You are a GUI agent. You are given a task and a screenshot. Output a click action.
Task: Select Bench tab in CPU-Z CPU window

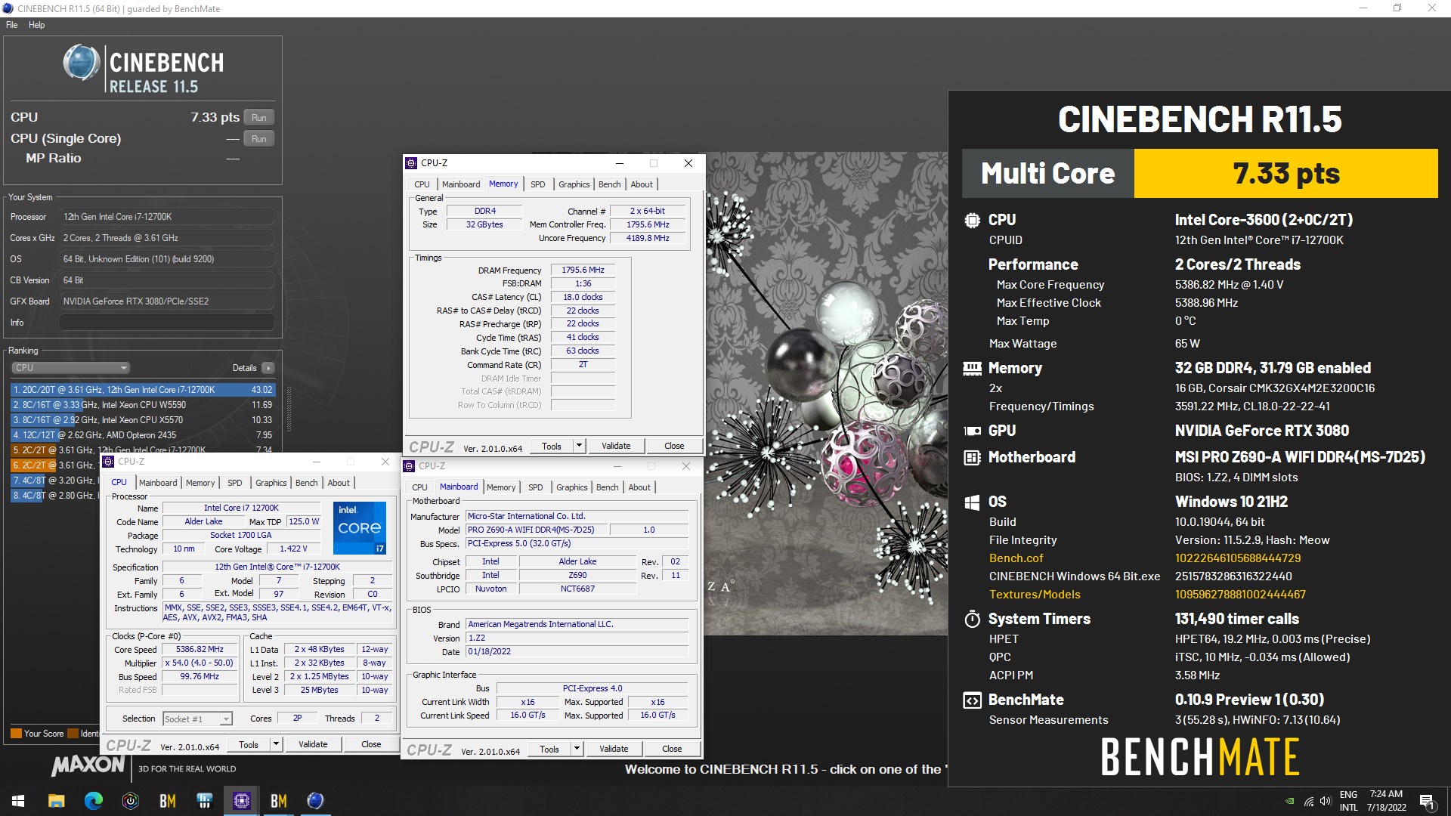pos(306,483)
